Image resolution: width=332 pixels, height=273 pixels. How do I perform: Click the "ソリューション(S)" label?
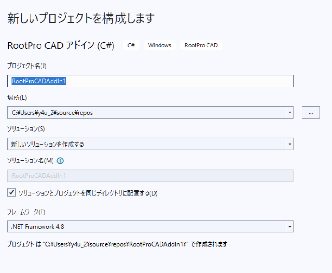tap(26, 129)
